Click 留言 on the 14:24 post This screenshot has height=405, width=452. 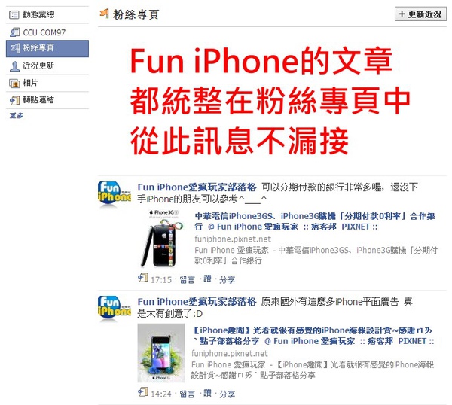(x=187, y=394)
